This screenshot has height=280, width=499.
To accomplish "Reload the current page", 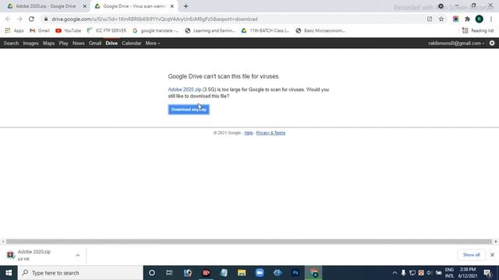I will pyautogui.click(x=31, y=19).
